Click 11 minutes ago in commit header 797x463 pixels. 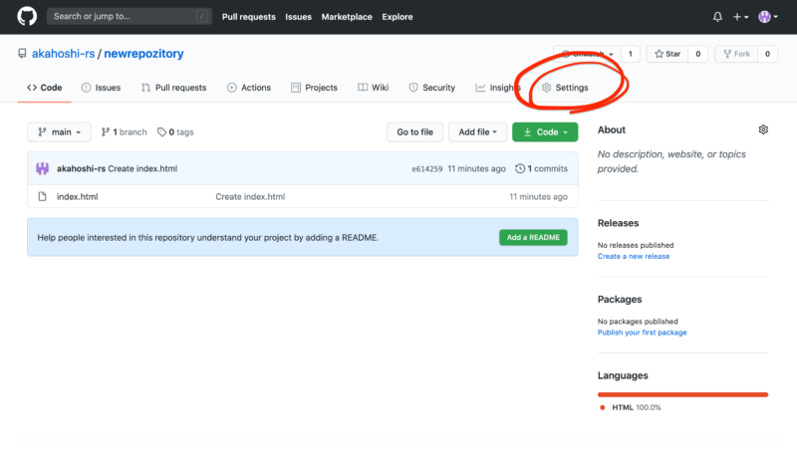point(477,168)
